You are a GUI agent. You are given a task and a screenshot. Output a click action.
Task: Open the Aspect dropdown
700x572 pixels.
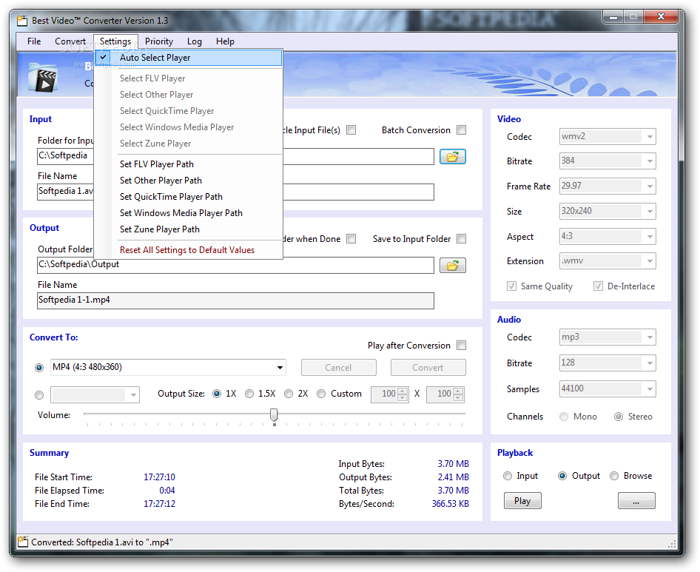(x=650, y=236)
